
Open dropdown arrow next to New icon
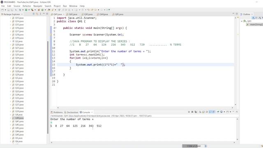point(5,10)
